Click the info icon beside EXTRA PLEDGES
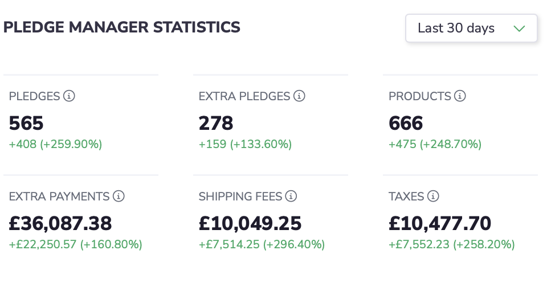This screenshot has height=287, width=547. point(299,96)
